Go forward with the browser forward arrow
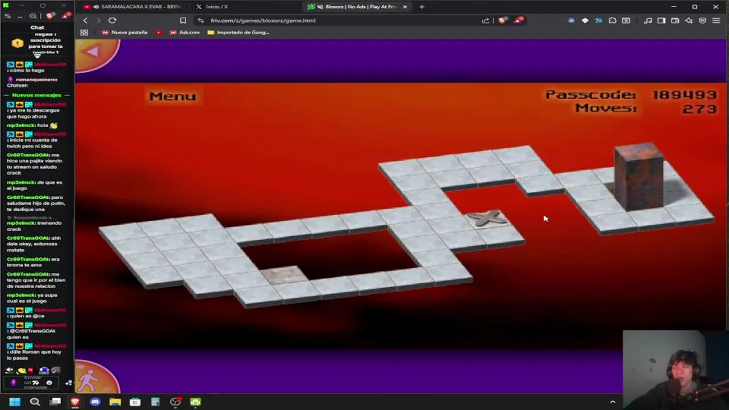Screen dimensions: 729x410 pos(99,20)
